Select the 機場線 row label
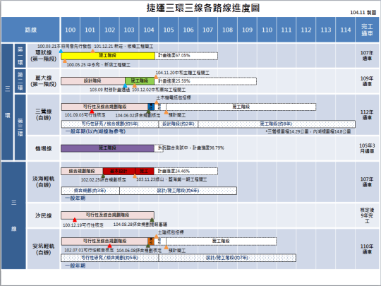381x286 pixels. click(x=43, y=148)
